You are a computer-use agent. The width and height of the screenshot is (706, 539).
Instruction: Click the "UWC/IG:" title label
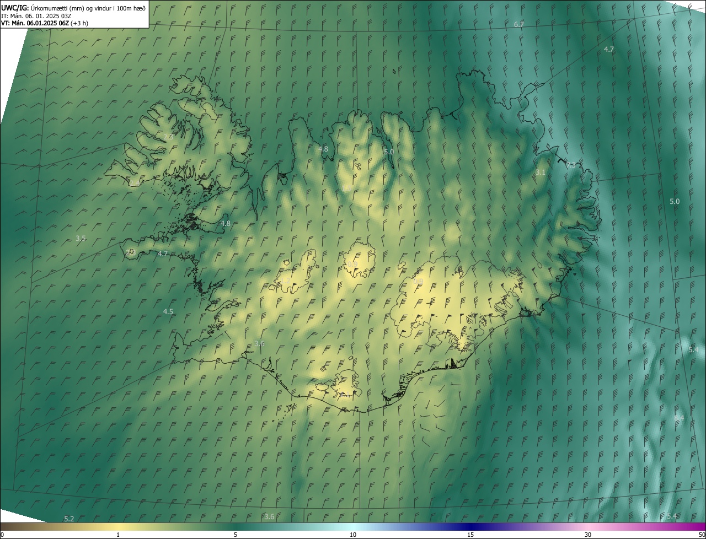pyautogui.click(x=15, y=8)
